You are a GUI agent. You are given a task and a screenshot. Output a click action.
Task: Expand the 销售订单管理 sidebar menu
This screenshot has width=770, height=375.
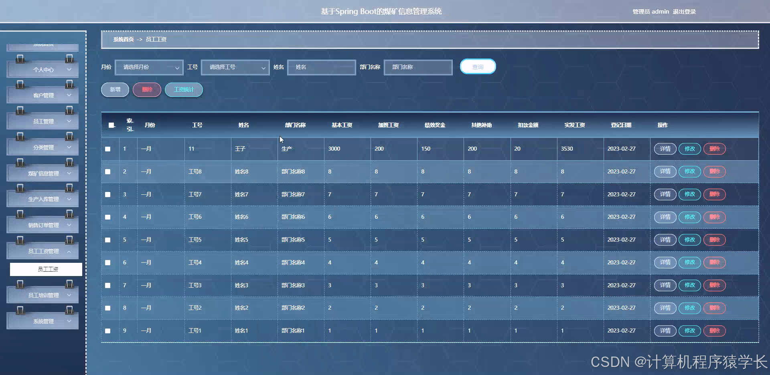tap(43, 225)
